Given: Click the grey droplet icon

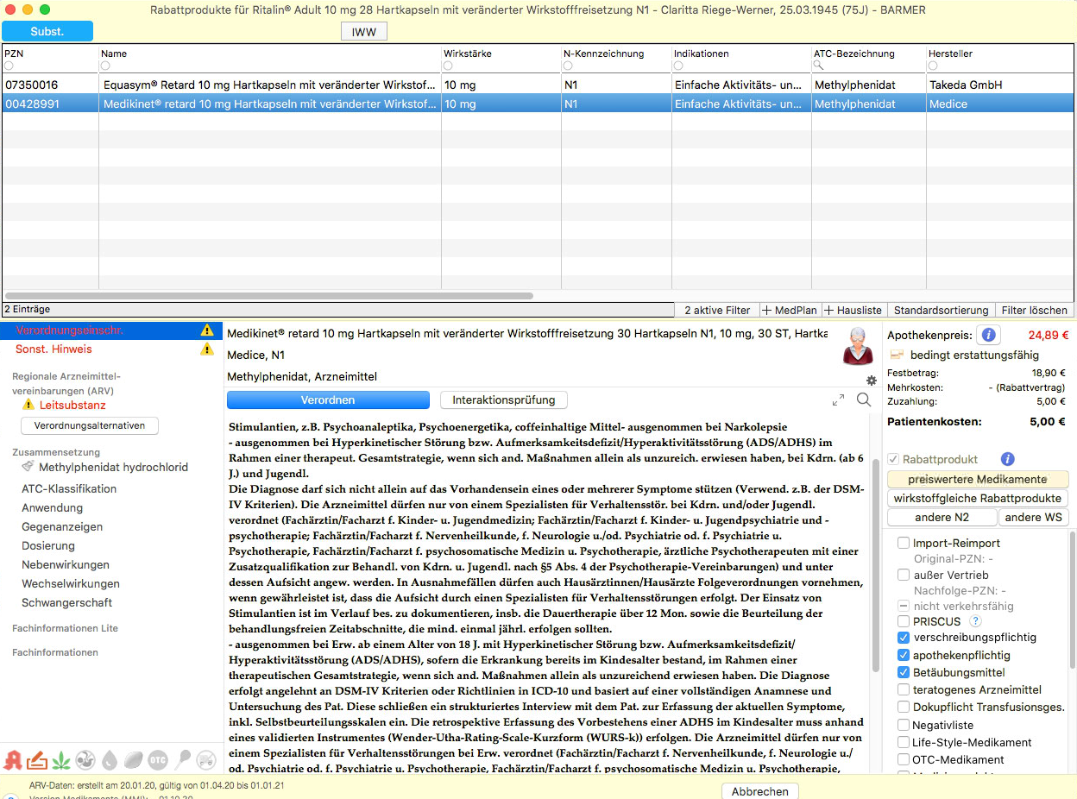Looking at the screenshot, I should 109,760.
